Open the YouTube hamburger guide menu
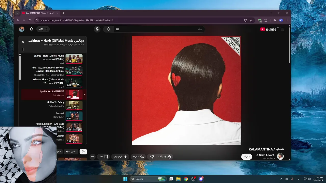This screenshot has width=326, height=183. point(282,29)
